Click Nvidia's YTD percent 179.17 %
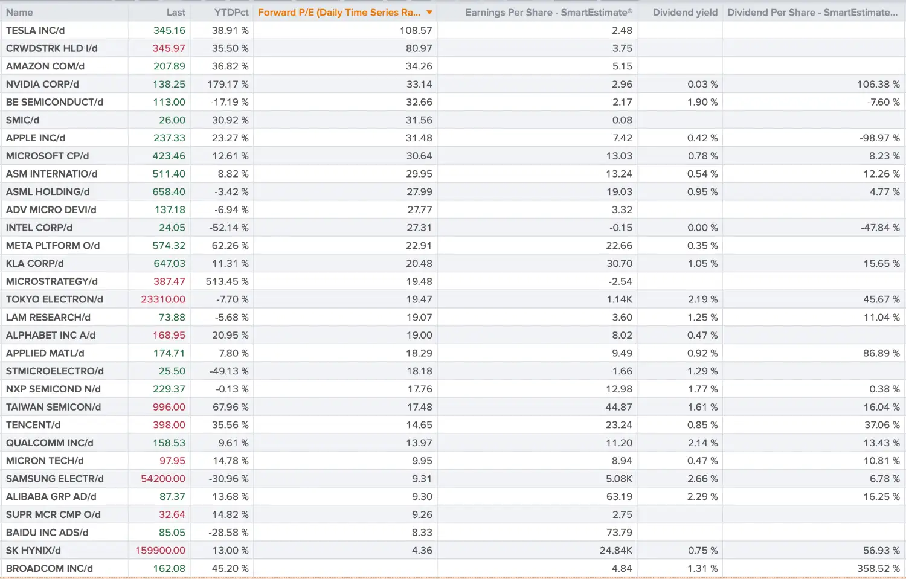Image resolution: width=906 pixels, height=579 pixels. (x=228, y=85)
